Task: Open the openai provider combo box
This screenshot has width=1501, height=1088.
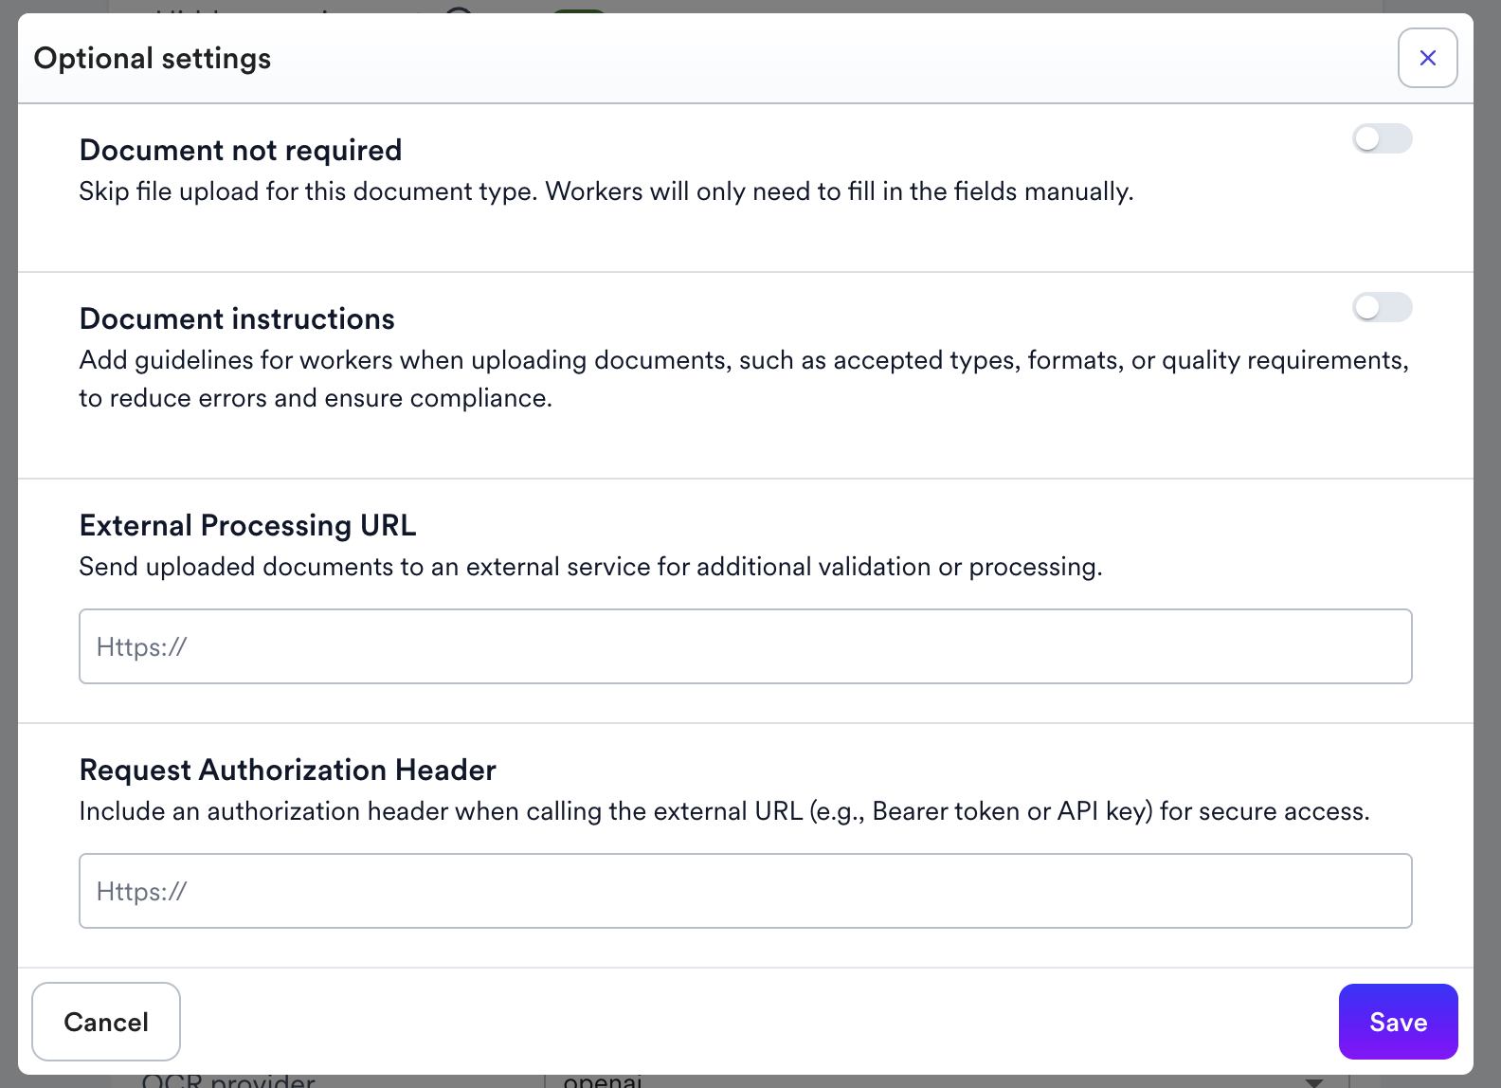Action: tap(947, 1081)
